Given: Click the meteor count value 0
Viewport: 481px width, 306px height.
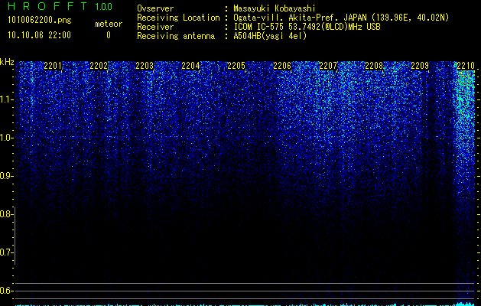Looking at the screenshot, I should (109, 35).
